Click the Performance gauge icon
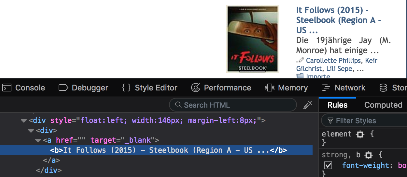This screenshot has width=407, height=177. pos(195,88)
